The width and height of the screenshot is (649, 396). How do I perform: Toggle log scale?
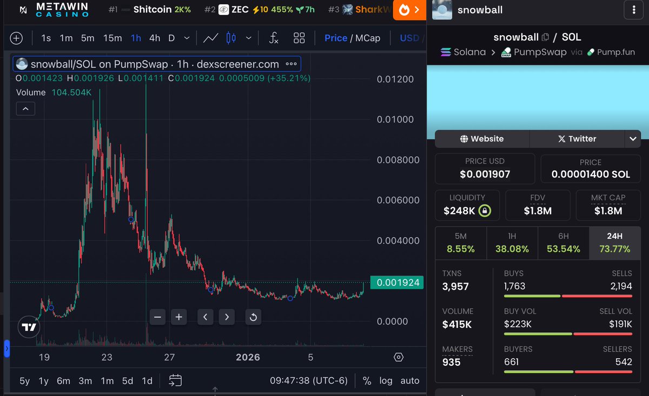[x=386, y=381]
